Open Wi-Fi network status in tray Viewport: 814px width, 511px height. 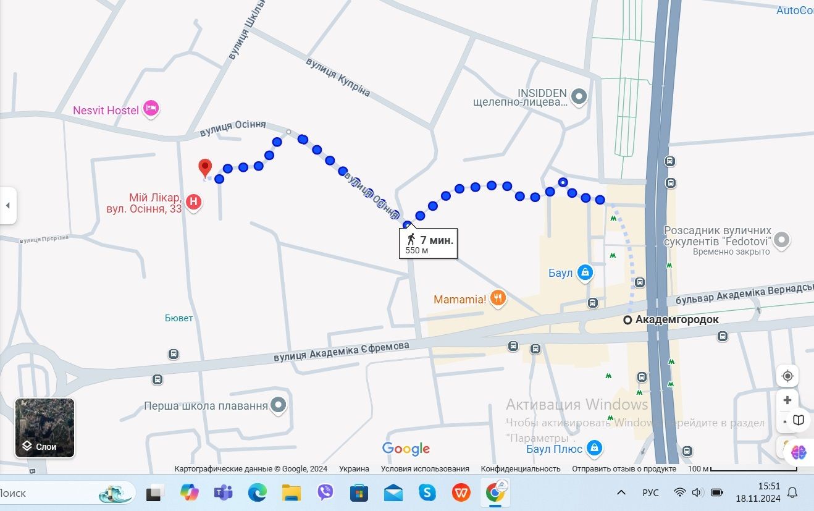[x=679, y=492]
